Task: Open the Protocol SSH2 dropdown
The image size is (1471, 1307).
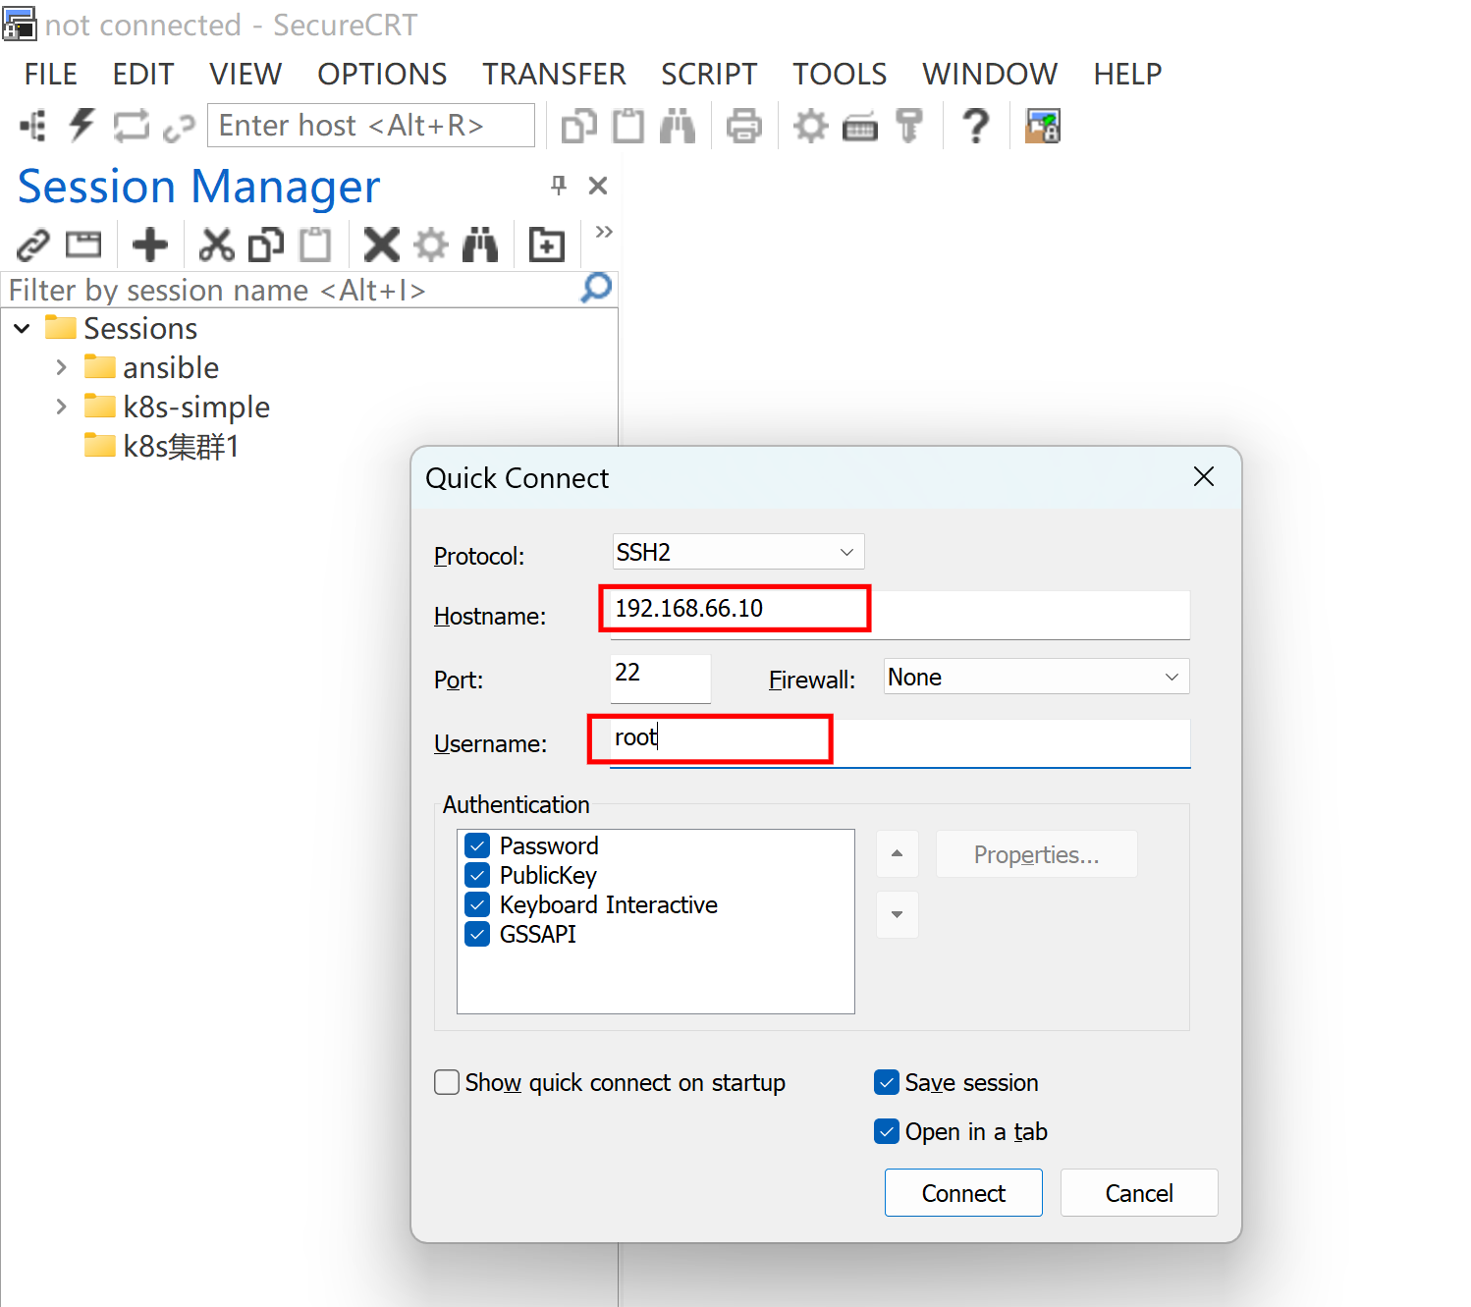Action: 738,552
